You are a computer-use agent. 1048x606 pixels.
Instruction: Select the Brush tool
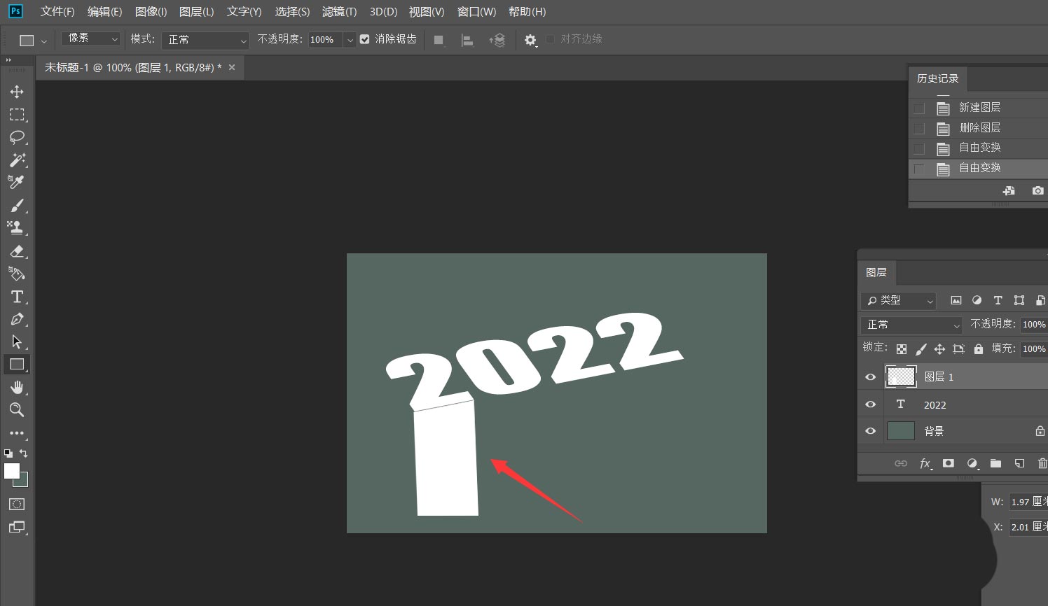pos(17,205)
